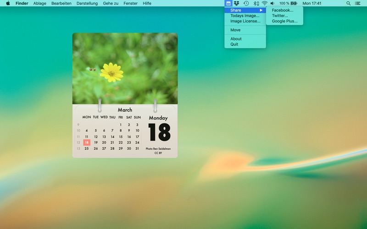
Task: Click date 4 in the calendar grid
Action: pyautogui.click(x=87, y=131)
